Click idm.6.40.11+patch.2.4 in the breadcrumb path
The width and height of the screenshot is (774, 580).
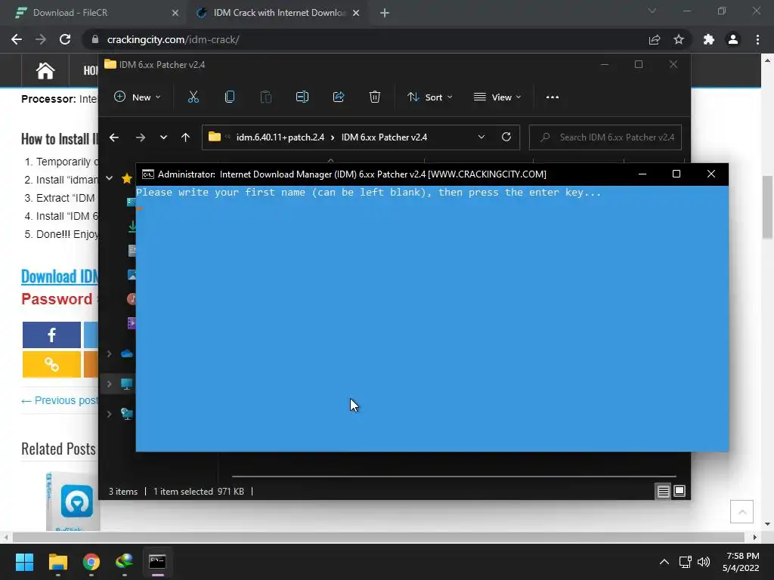tap(280, 137)
